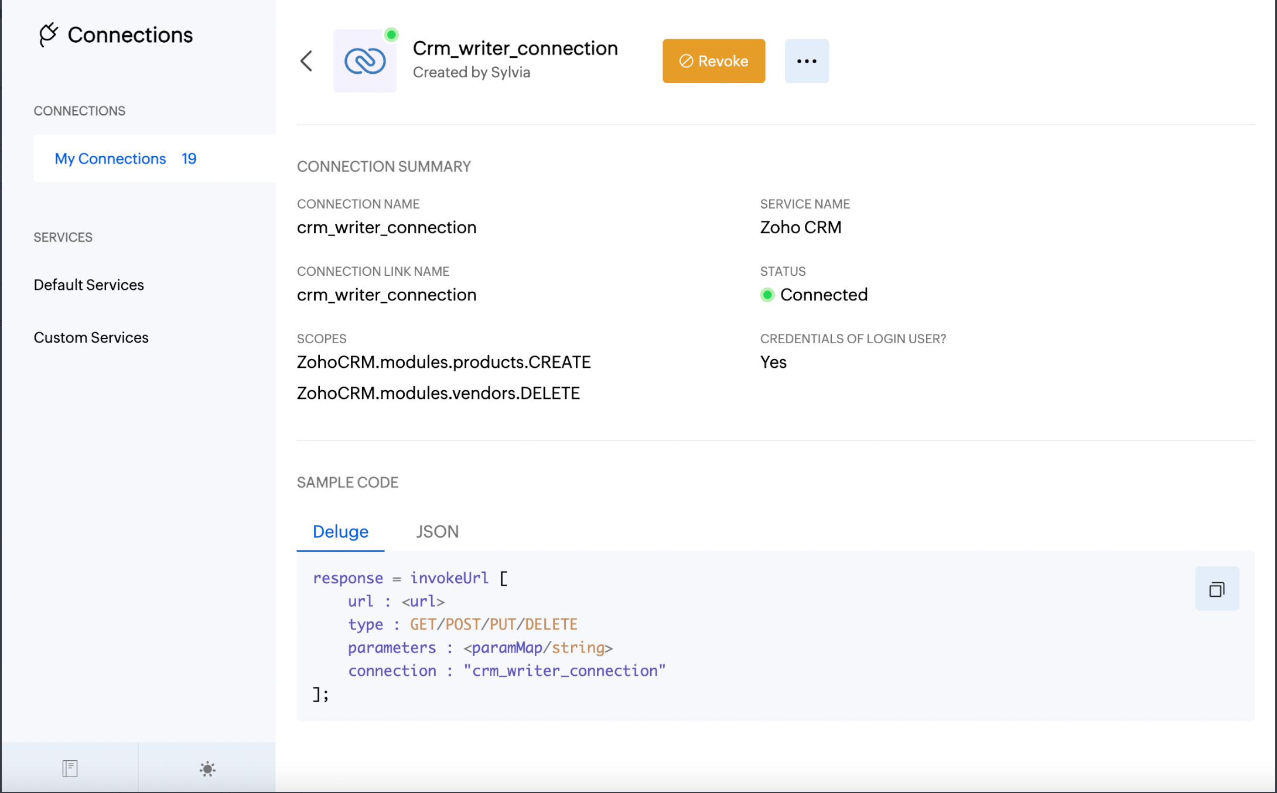The width and height of the screenshot is (1277, 793).
Task: Copy the sample code with copy icon
Action: 1217,589
